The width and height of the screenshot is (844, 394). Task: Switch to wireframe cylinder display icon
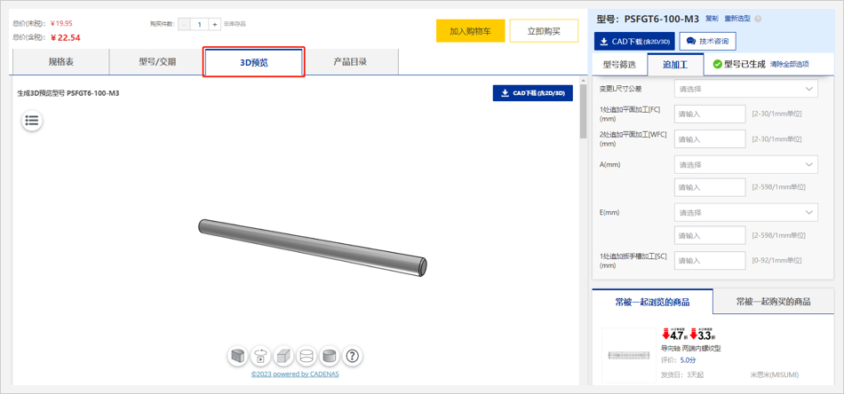(x=307, y=356)
